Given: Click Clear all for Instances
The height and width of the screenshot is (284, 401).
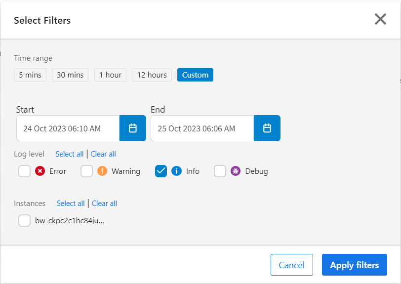Looking at the screenshot, I should 104,203.
